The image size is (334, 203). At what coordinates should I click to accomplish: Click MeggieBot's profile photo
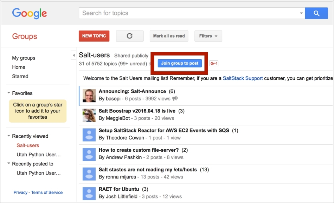pyautogui.click(x=89, y=115)
